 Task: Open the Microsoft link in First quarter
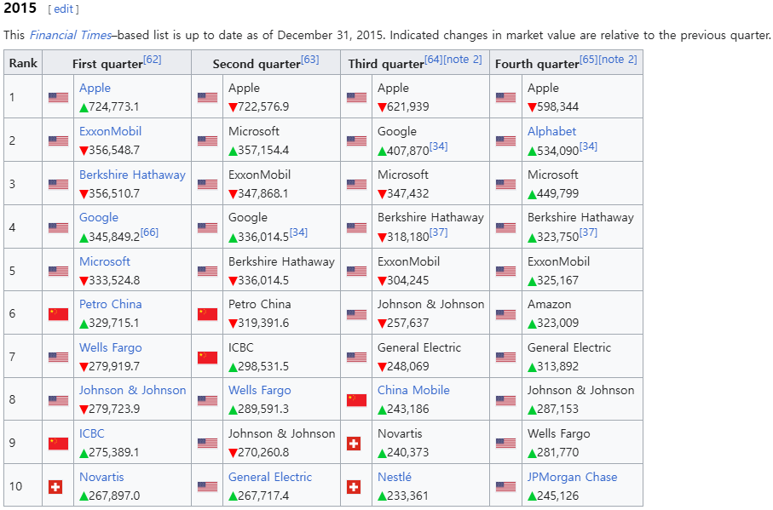[x=105, y=261]
